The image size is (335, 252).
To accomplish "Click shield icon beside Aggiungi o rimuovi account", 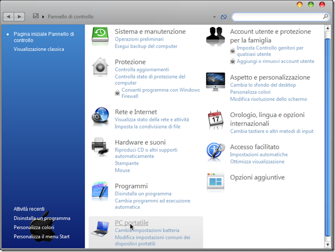I will tap(233, 61).
